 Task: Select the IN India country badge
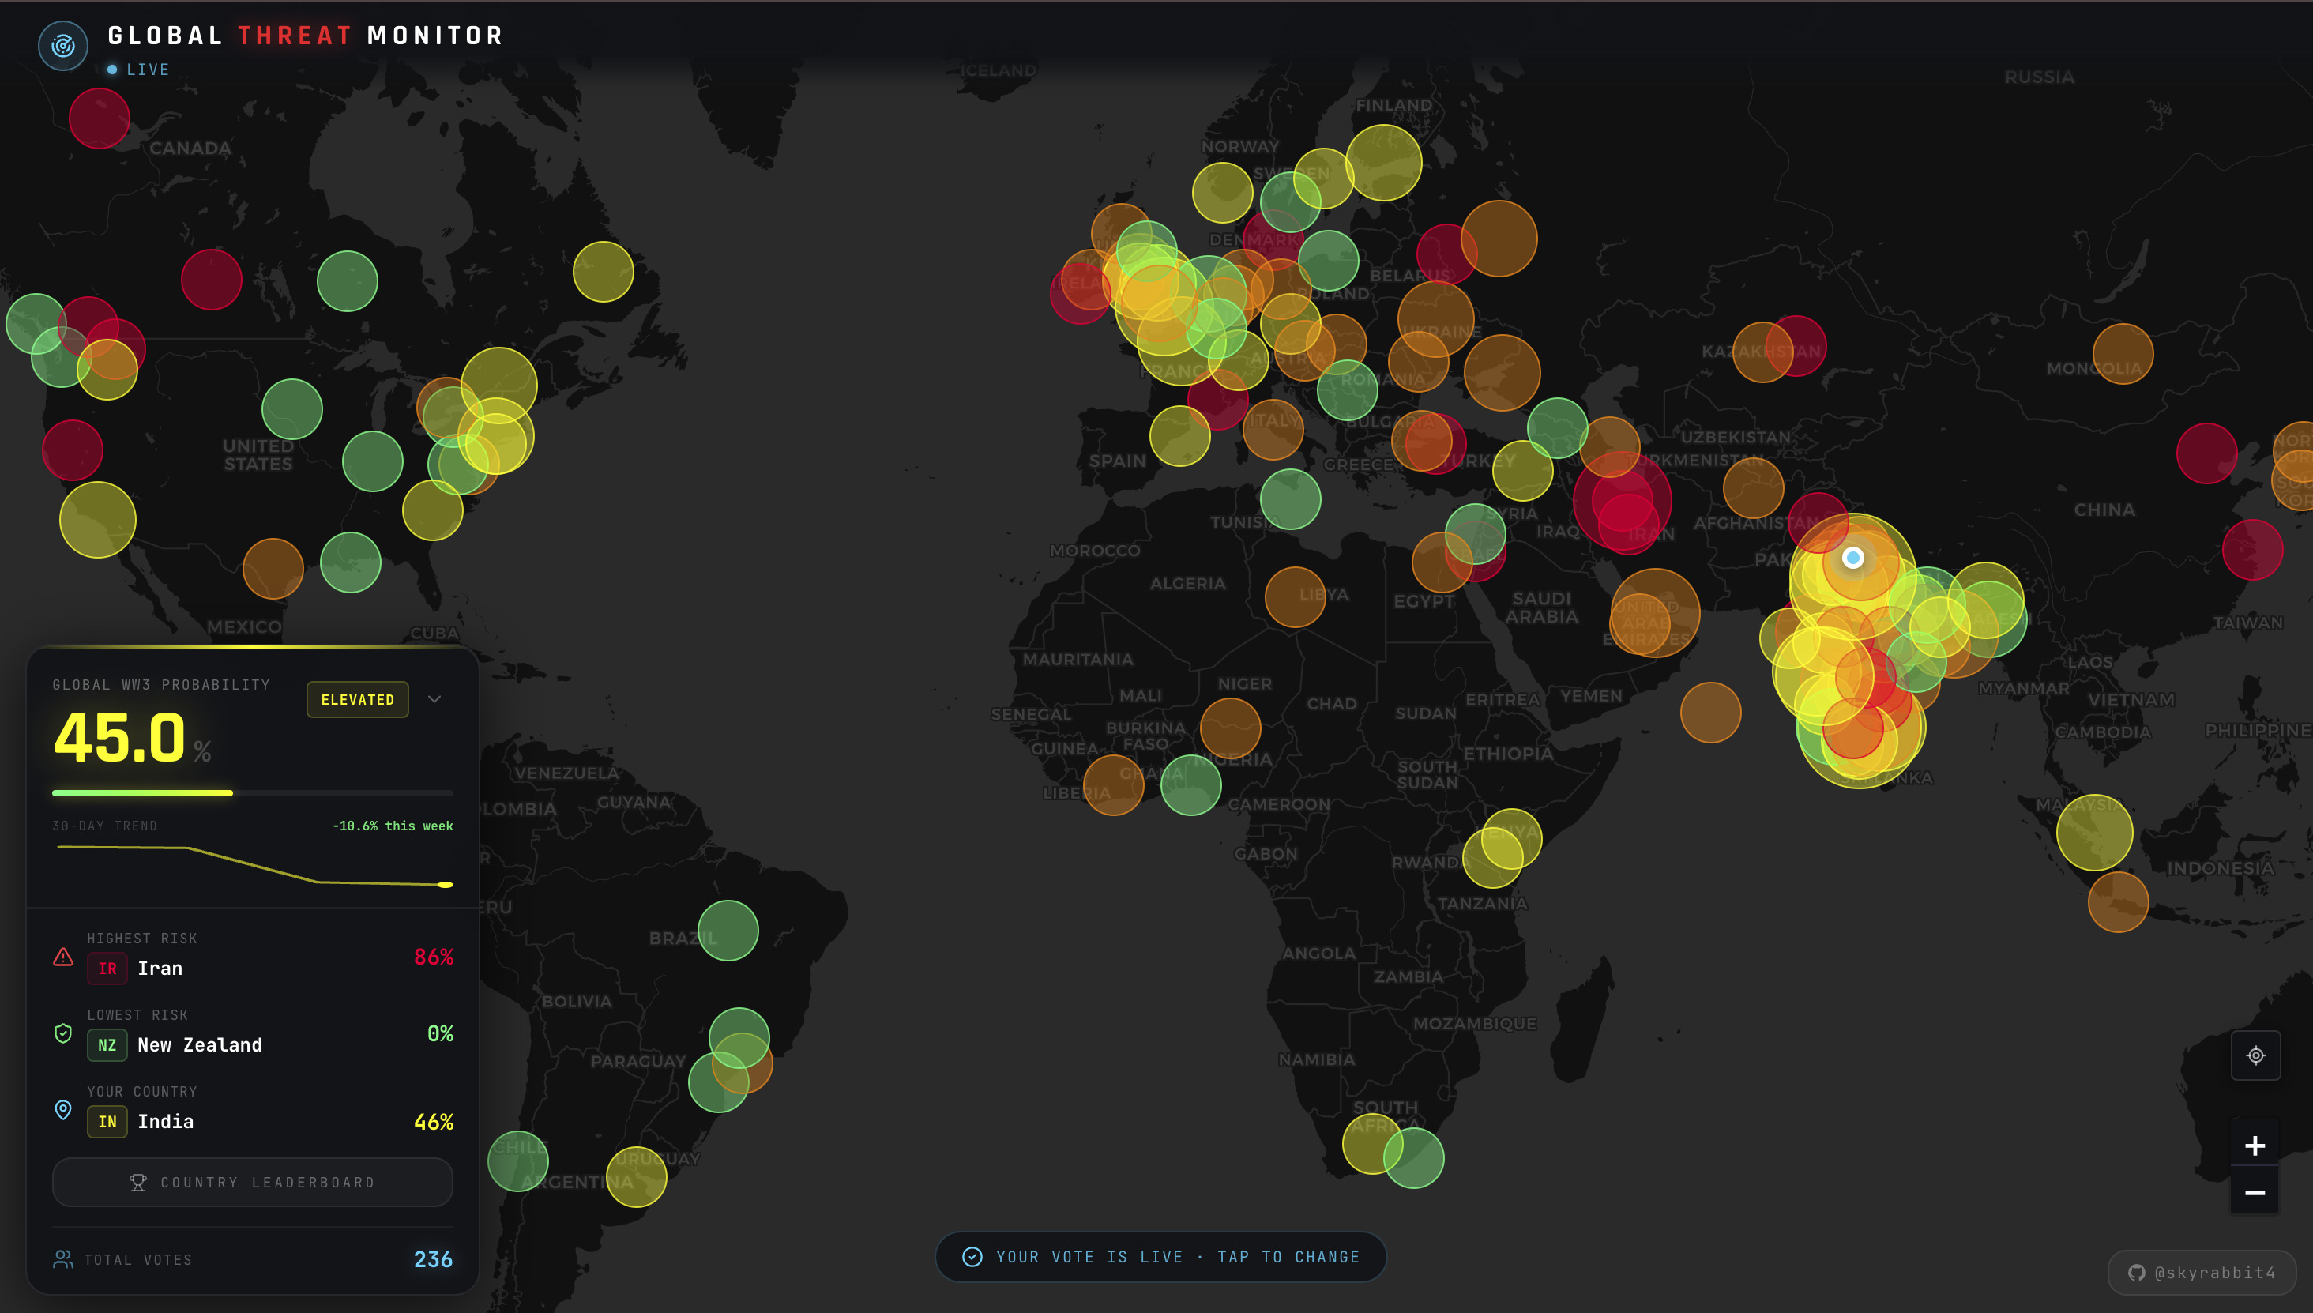click(x=107, y=1122)
